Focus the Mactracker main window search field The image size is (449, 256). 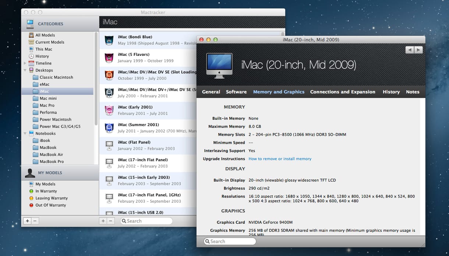click(x=146, y=221)
